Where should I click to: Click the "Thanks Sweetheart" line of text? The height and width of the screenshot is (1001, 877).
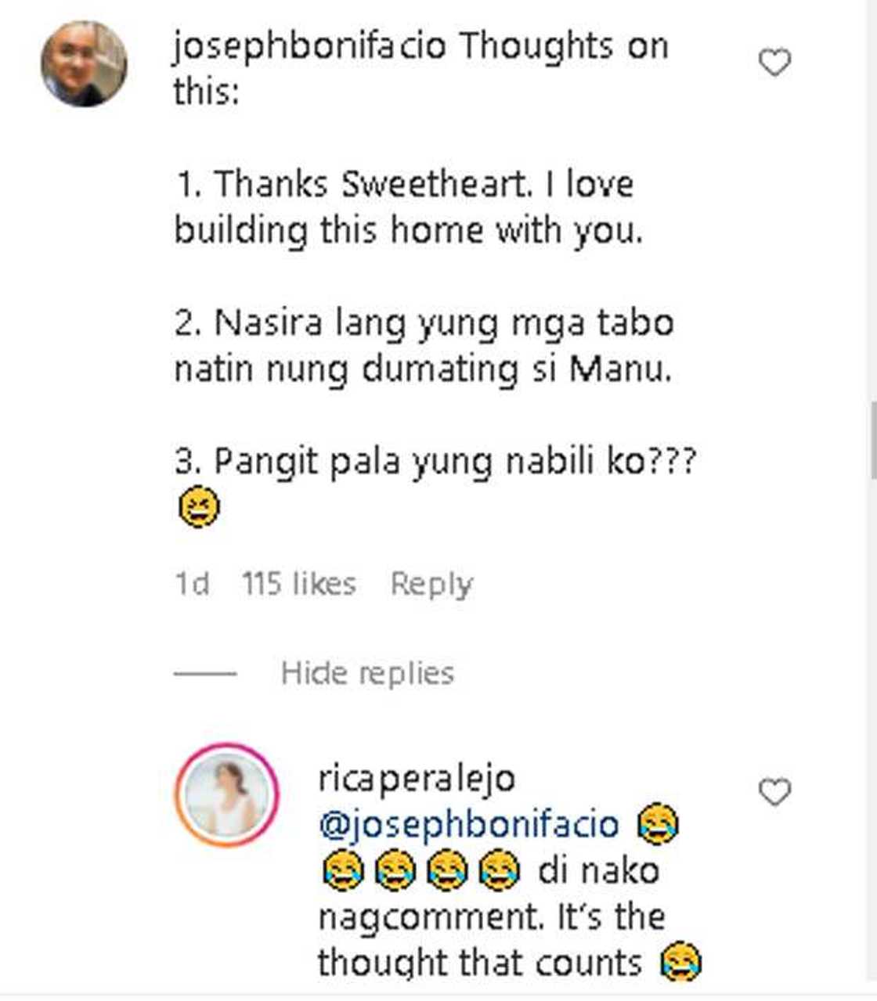(403, 185)
